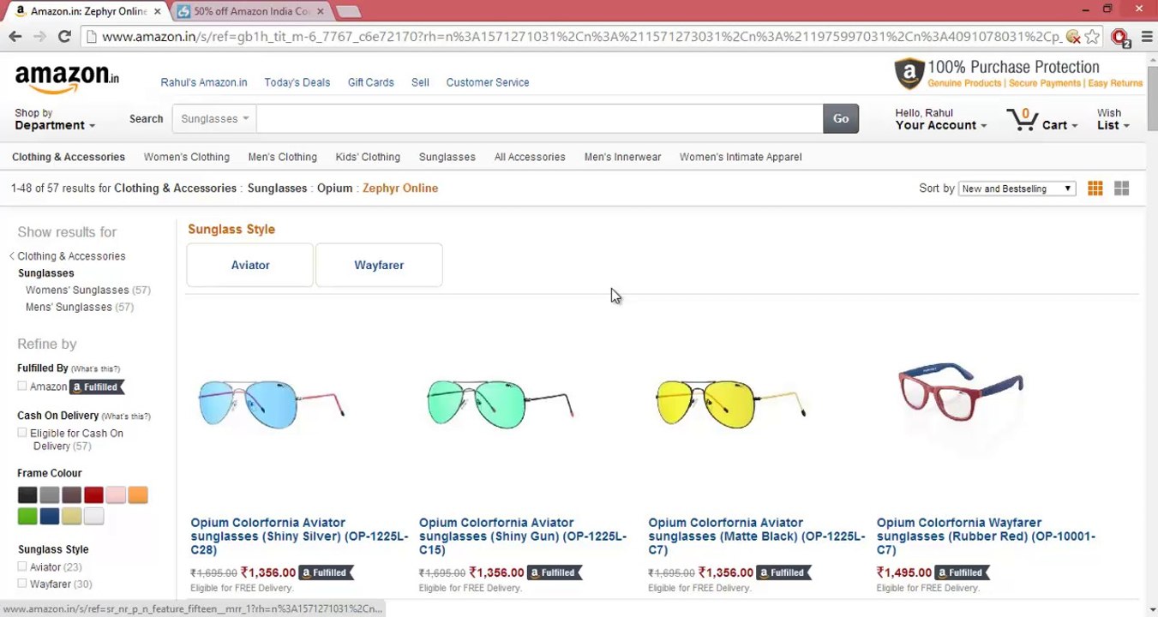The width and height of the screenshot is (1158, 617).
Task: Click the Fulfilled badge under Fulfilled By filter
Action: (96, 387)
